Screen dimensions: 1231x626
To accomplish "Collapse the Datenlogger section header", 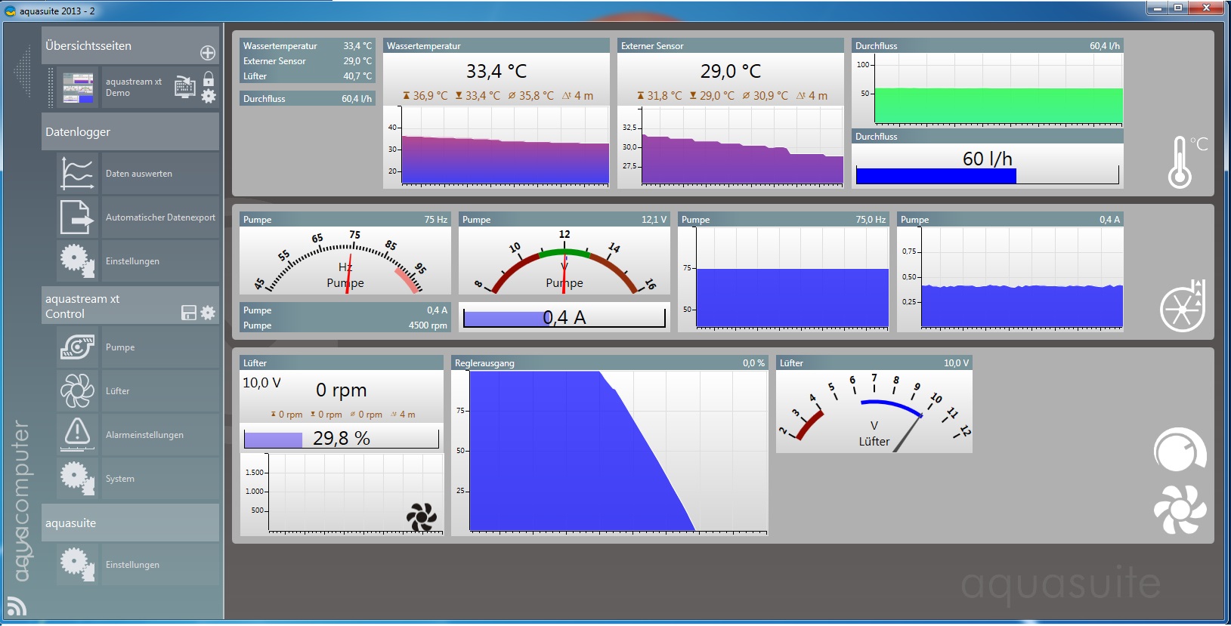I will click(130, 132).
